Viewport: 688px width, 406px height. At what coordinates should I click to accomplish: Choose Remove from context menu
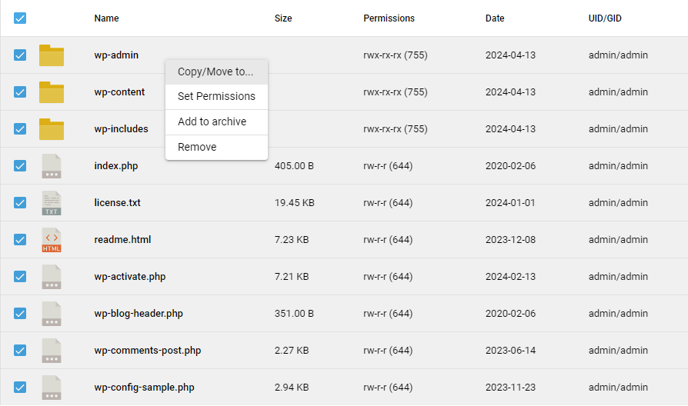216,148
